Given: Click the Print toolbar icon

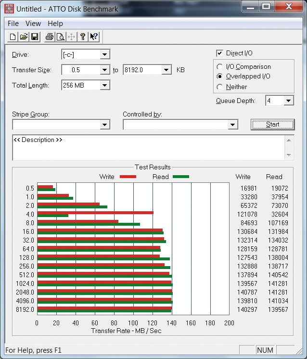Looking at the screenshot, I should [50, 37].
